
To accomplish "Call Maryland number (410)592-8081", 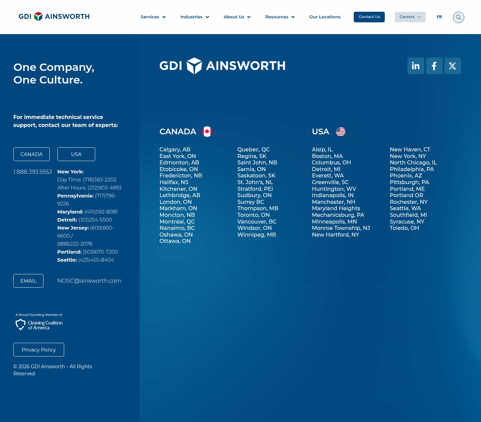I will pos(101,212).
